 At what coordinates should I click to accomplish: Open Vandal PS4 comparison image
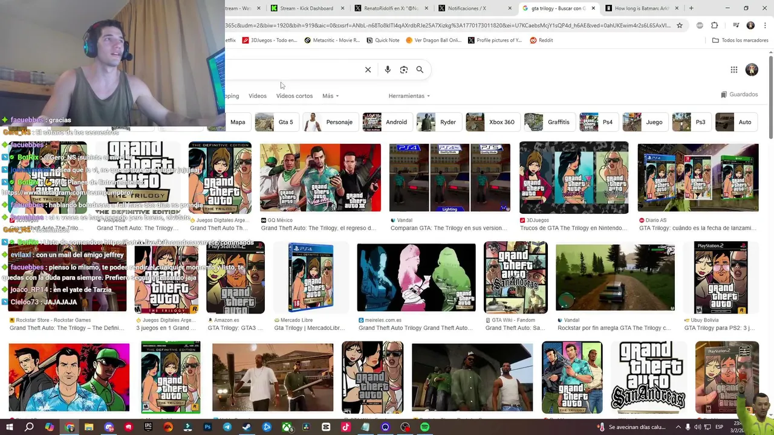[x=449, y=178]
